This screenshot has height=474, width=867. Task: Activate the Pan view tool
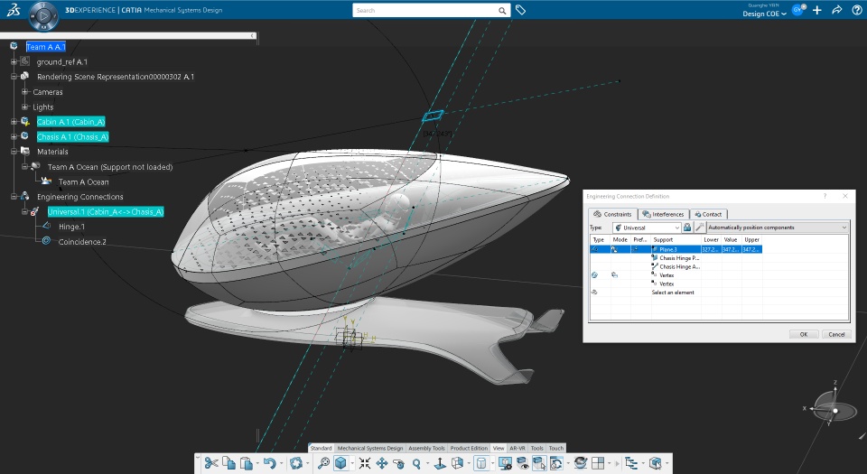pos(381,463)
